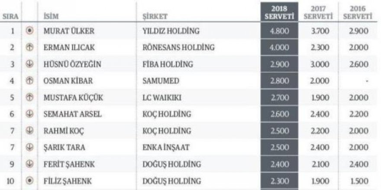Select the 2018 Serveti column header

278,13
